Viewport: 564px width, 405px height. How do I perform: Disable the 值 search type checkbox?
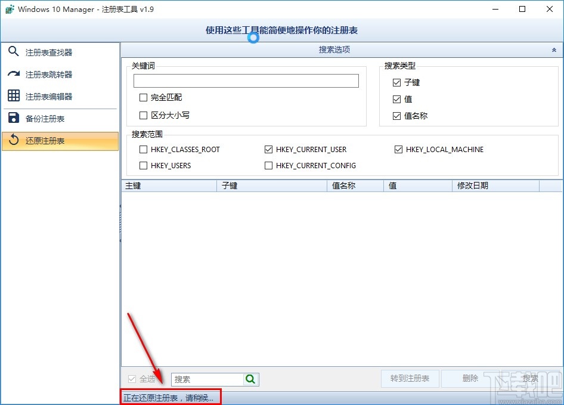(398, 99)
